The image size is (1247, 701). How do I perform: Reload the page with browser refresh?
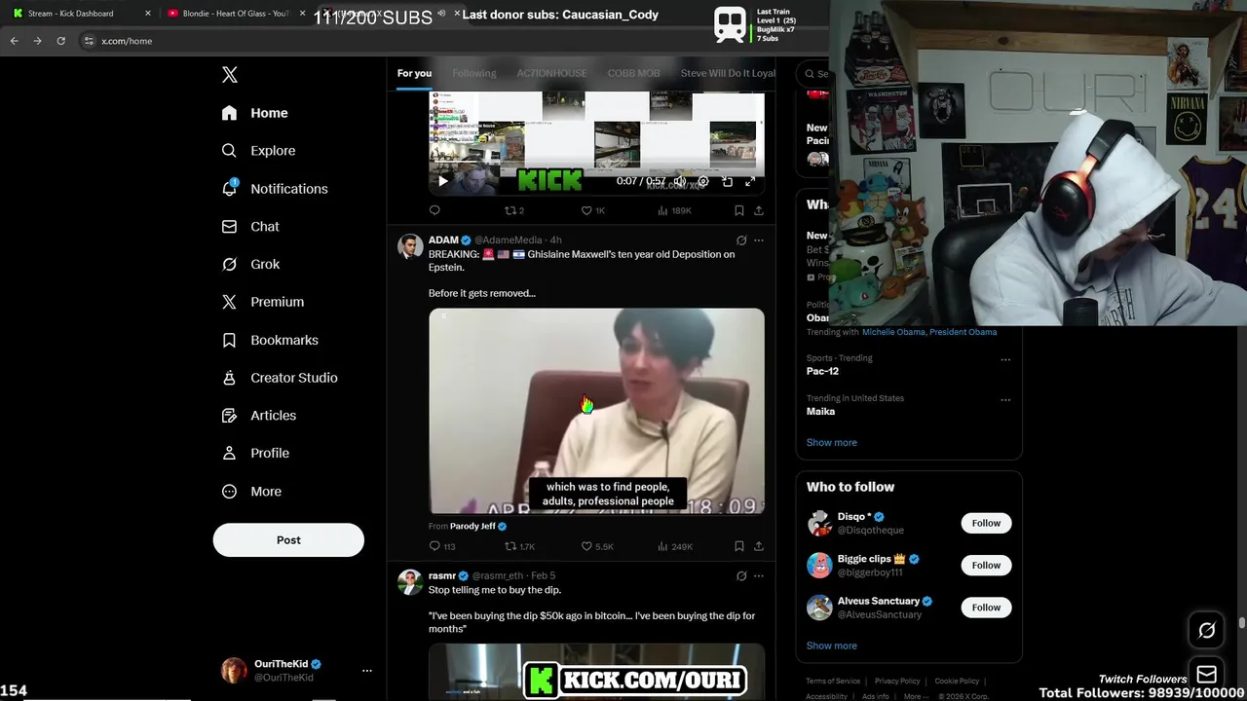point(60,41)
